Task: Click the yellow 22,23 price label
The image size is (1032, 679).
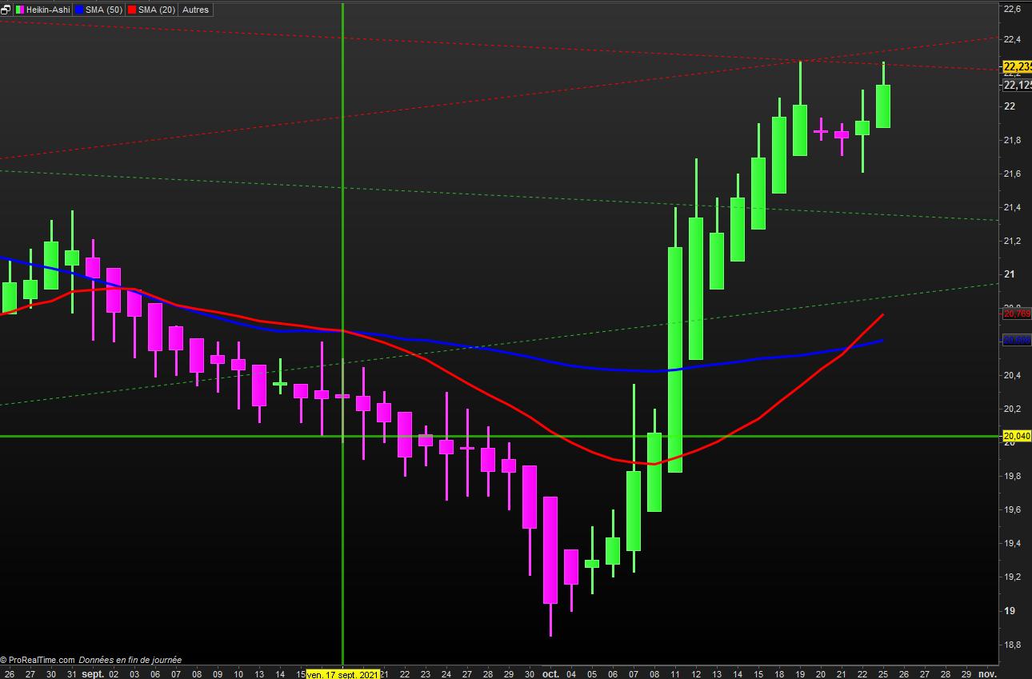Action: (1016, 66)
